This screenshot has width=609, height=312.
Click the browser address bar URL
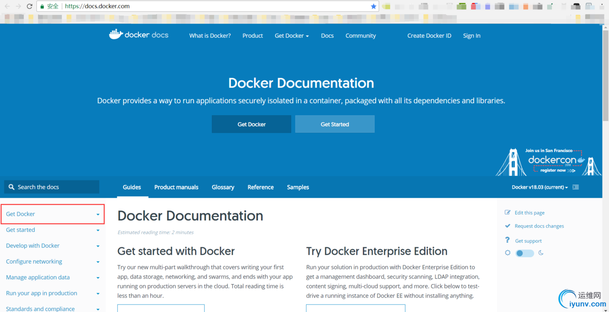click(x=97, y=6)
